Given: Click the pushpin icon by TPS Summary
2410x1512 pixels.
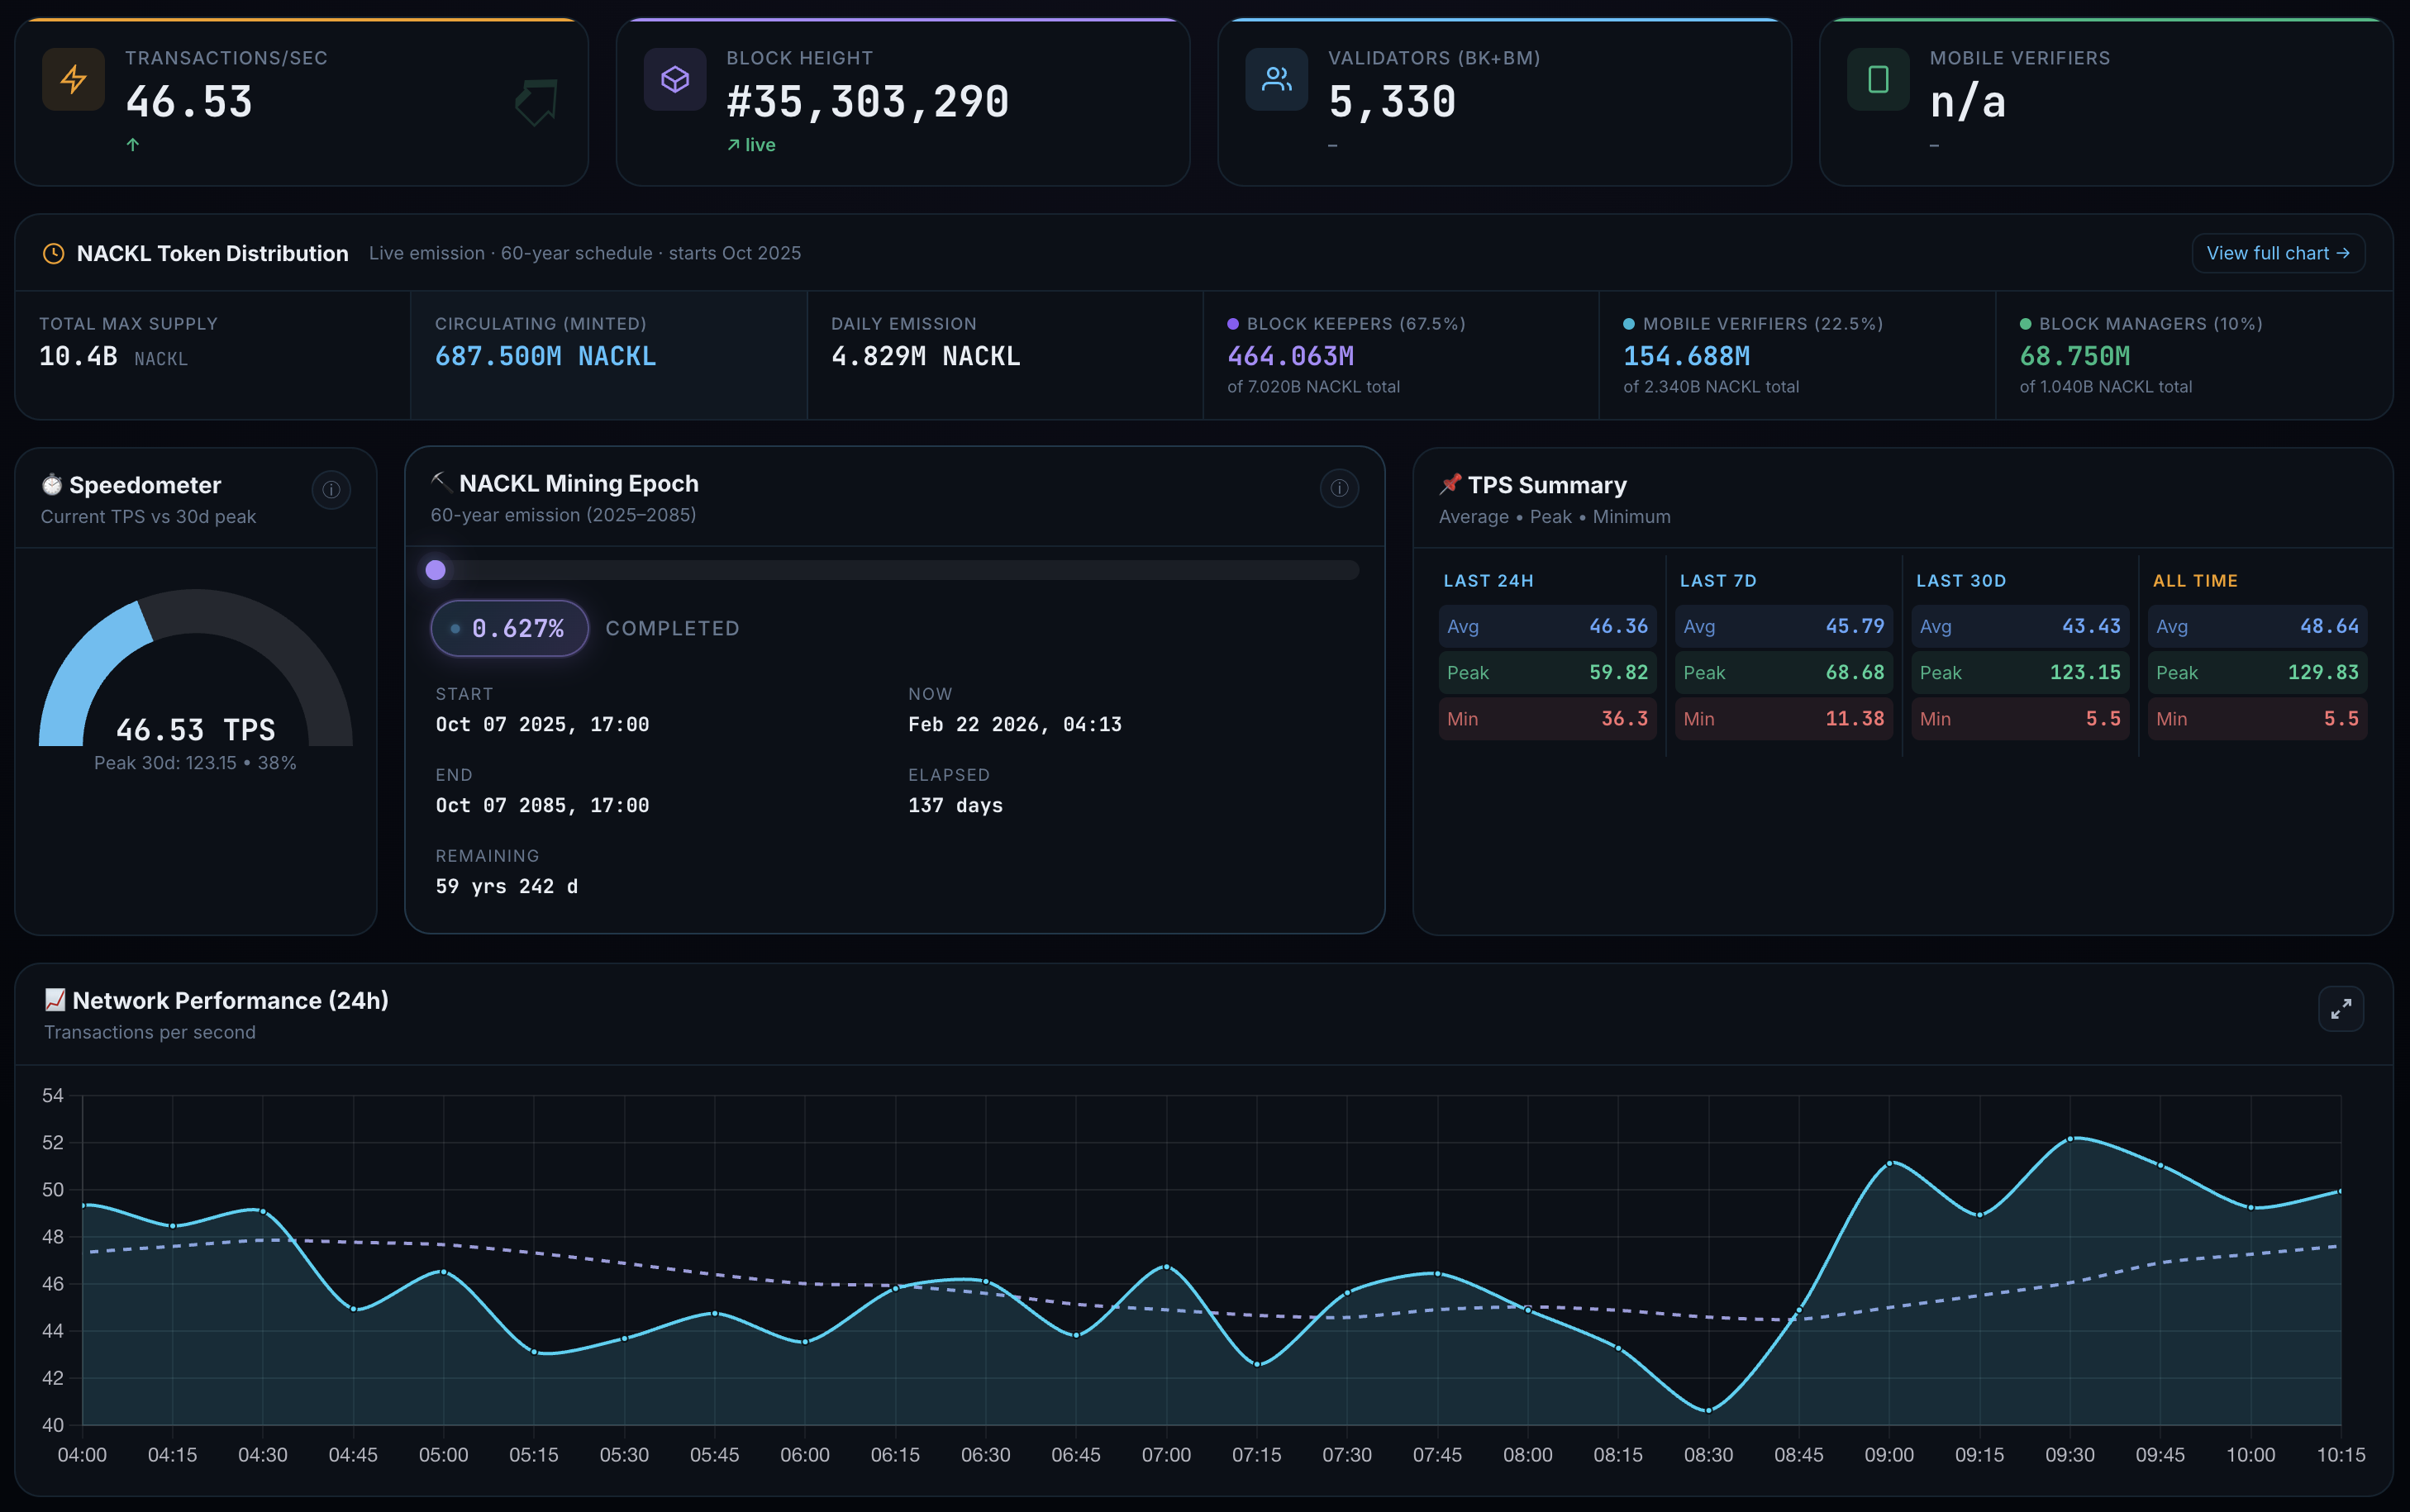Looking at the screenshot, I should point(1450,484).
